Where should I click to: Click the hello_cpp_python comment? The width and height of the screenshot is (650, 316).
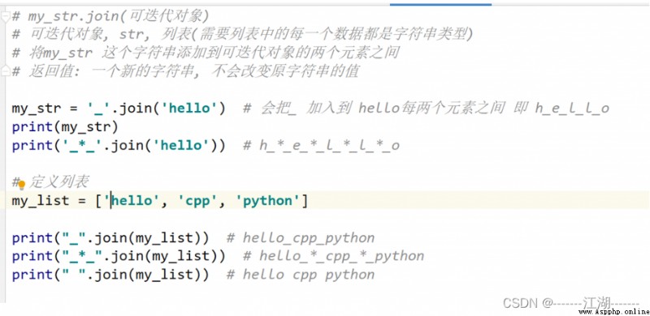pyautogui.click(x=300, y=238)
